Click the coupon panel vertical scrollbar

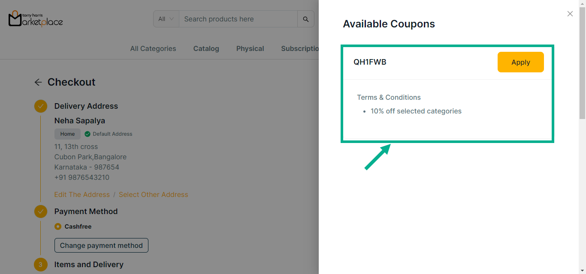pyautogui.click(x=582, y=64)
